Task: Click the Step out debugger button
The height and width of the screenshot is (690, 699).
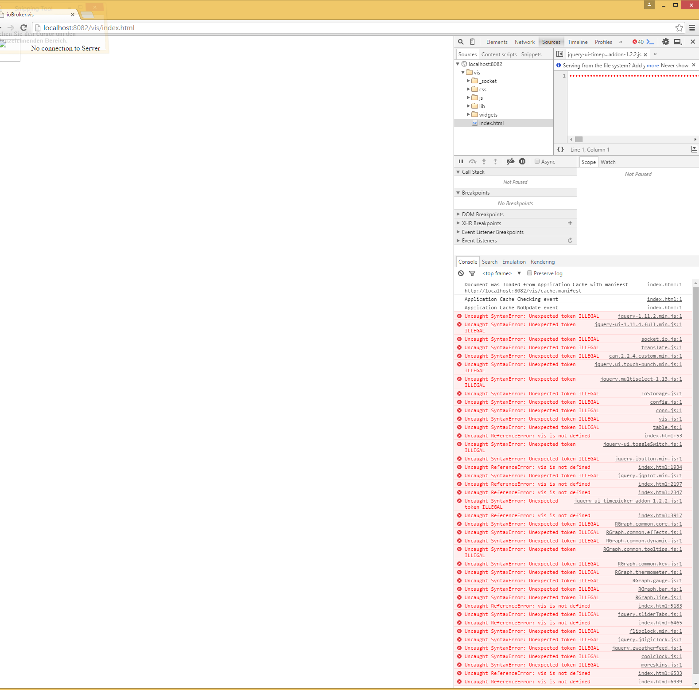Action: 495,161
